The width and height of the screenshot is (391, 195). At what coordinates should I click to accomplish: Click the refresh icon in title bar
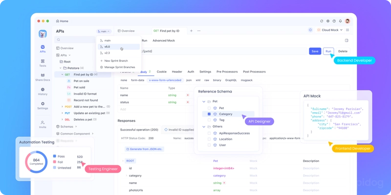322,21
